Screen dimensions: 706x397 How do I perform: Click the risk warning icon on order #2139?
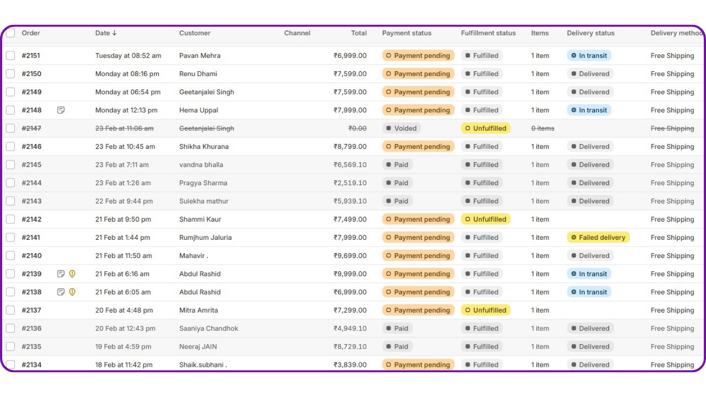[x=72, y=274]
